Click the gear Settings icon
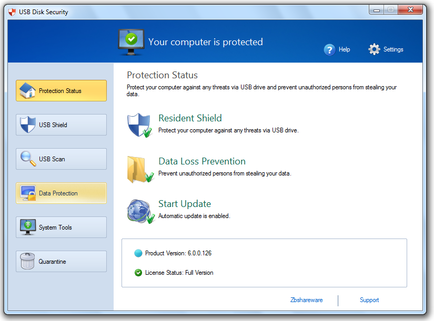This screenshot has width=434, height=321. coord(374,49)
